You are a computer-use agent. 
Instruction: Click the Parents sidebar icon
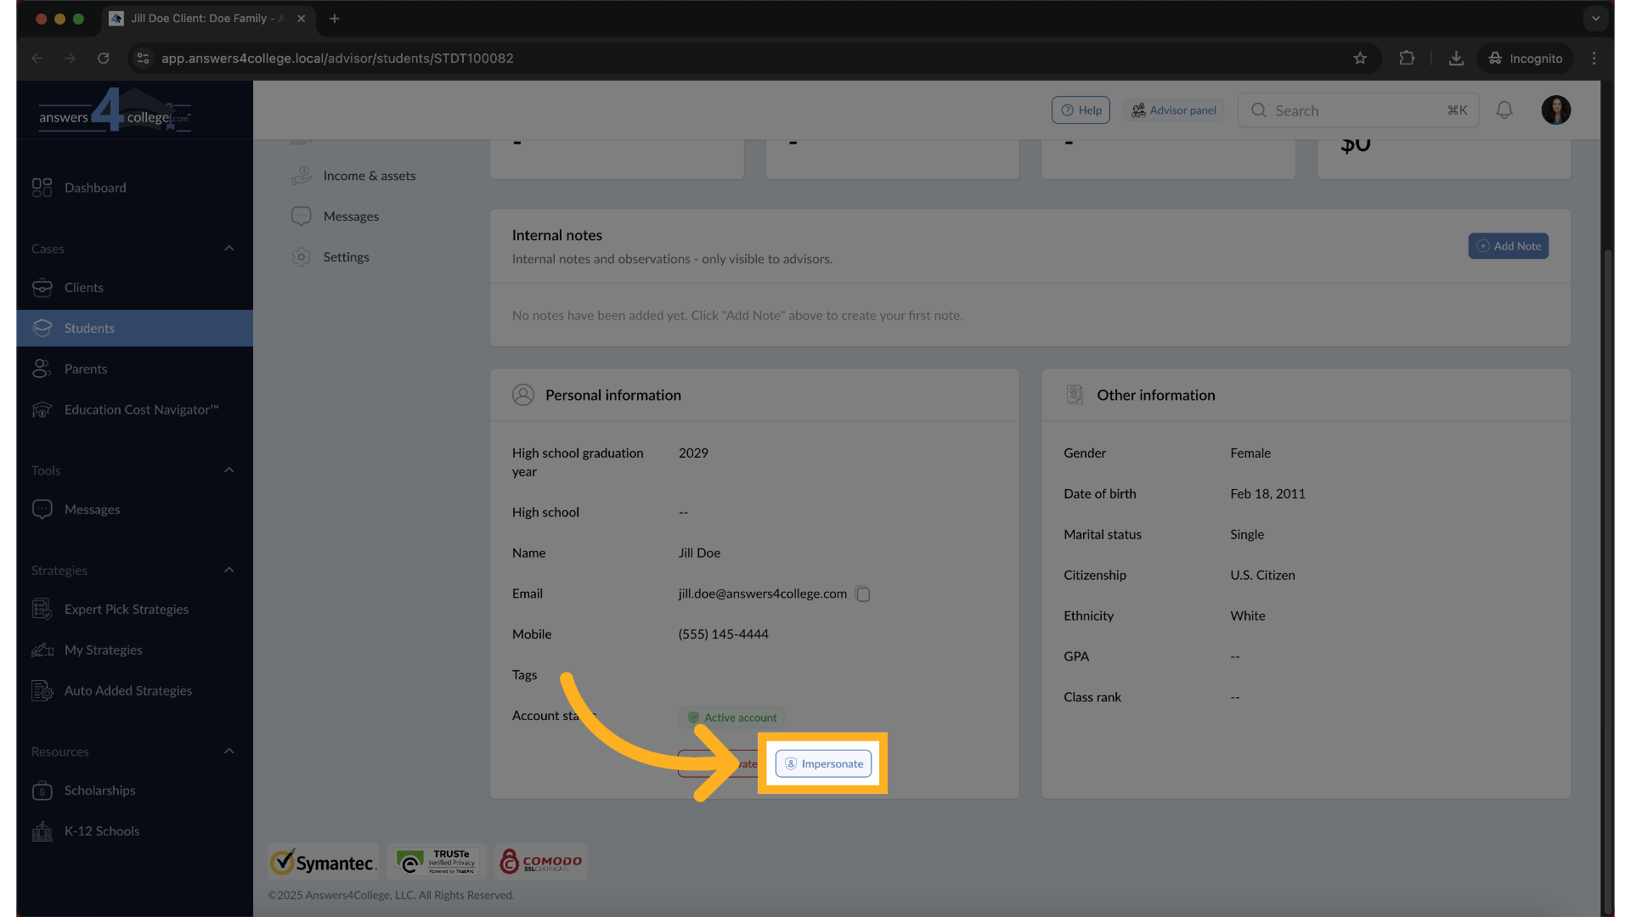click(x=42, y=368)
